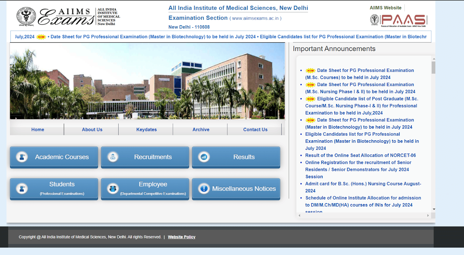464x255 pixels.
Task: Click announcements horizontal scroll right arrow
Action: coord(428,216)
